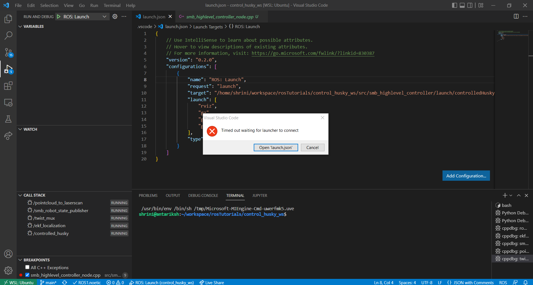
Task: Open the Search view
Action: 8,35
